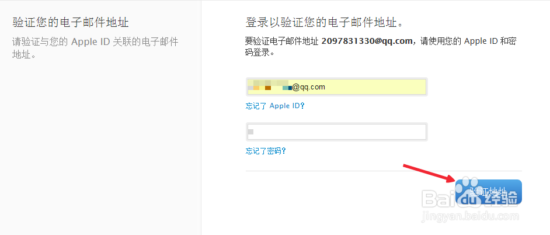Select the sidebar heading 验证您的电子邮件地址
The width and height of the screenshot is (550, 235).
(71, 23)
